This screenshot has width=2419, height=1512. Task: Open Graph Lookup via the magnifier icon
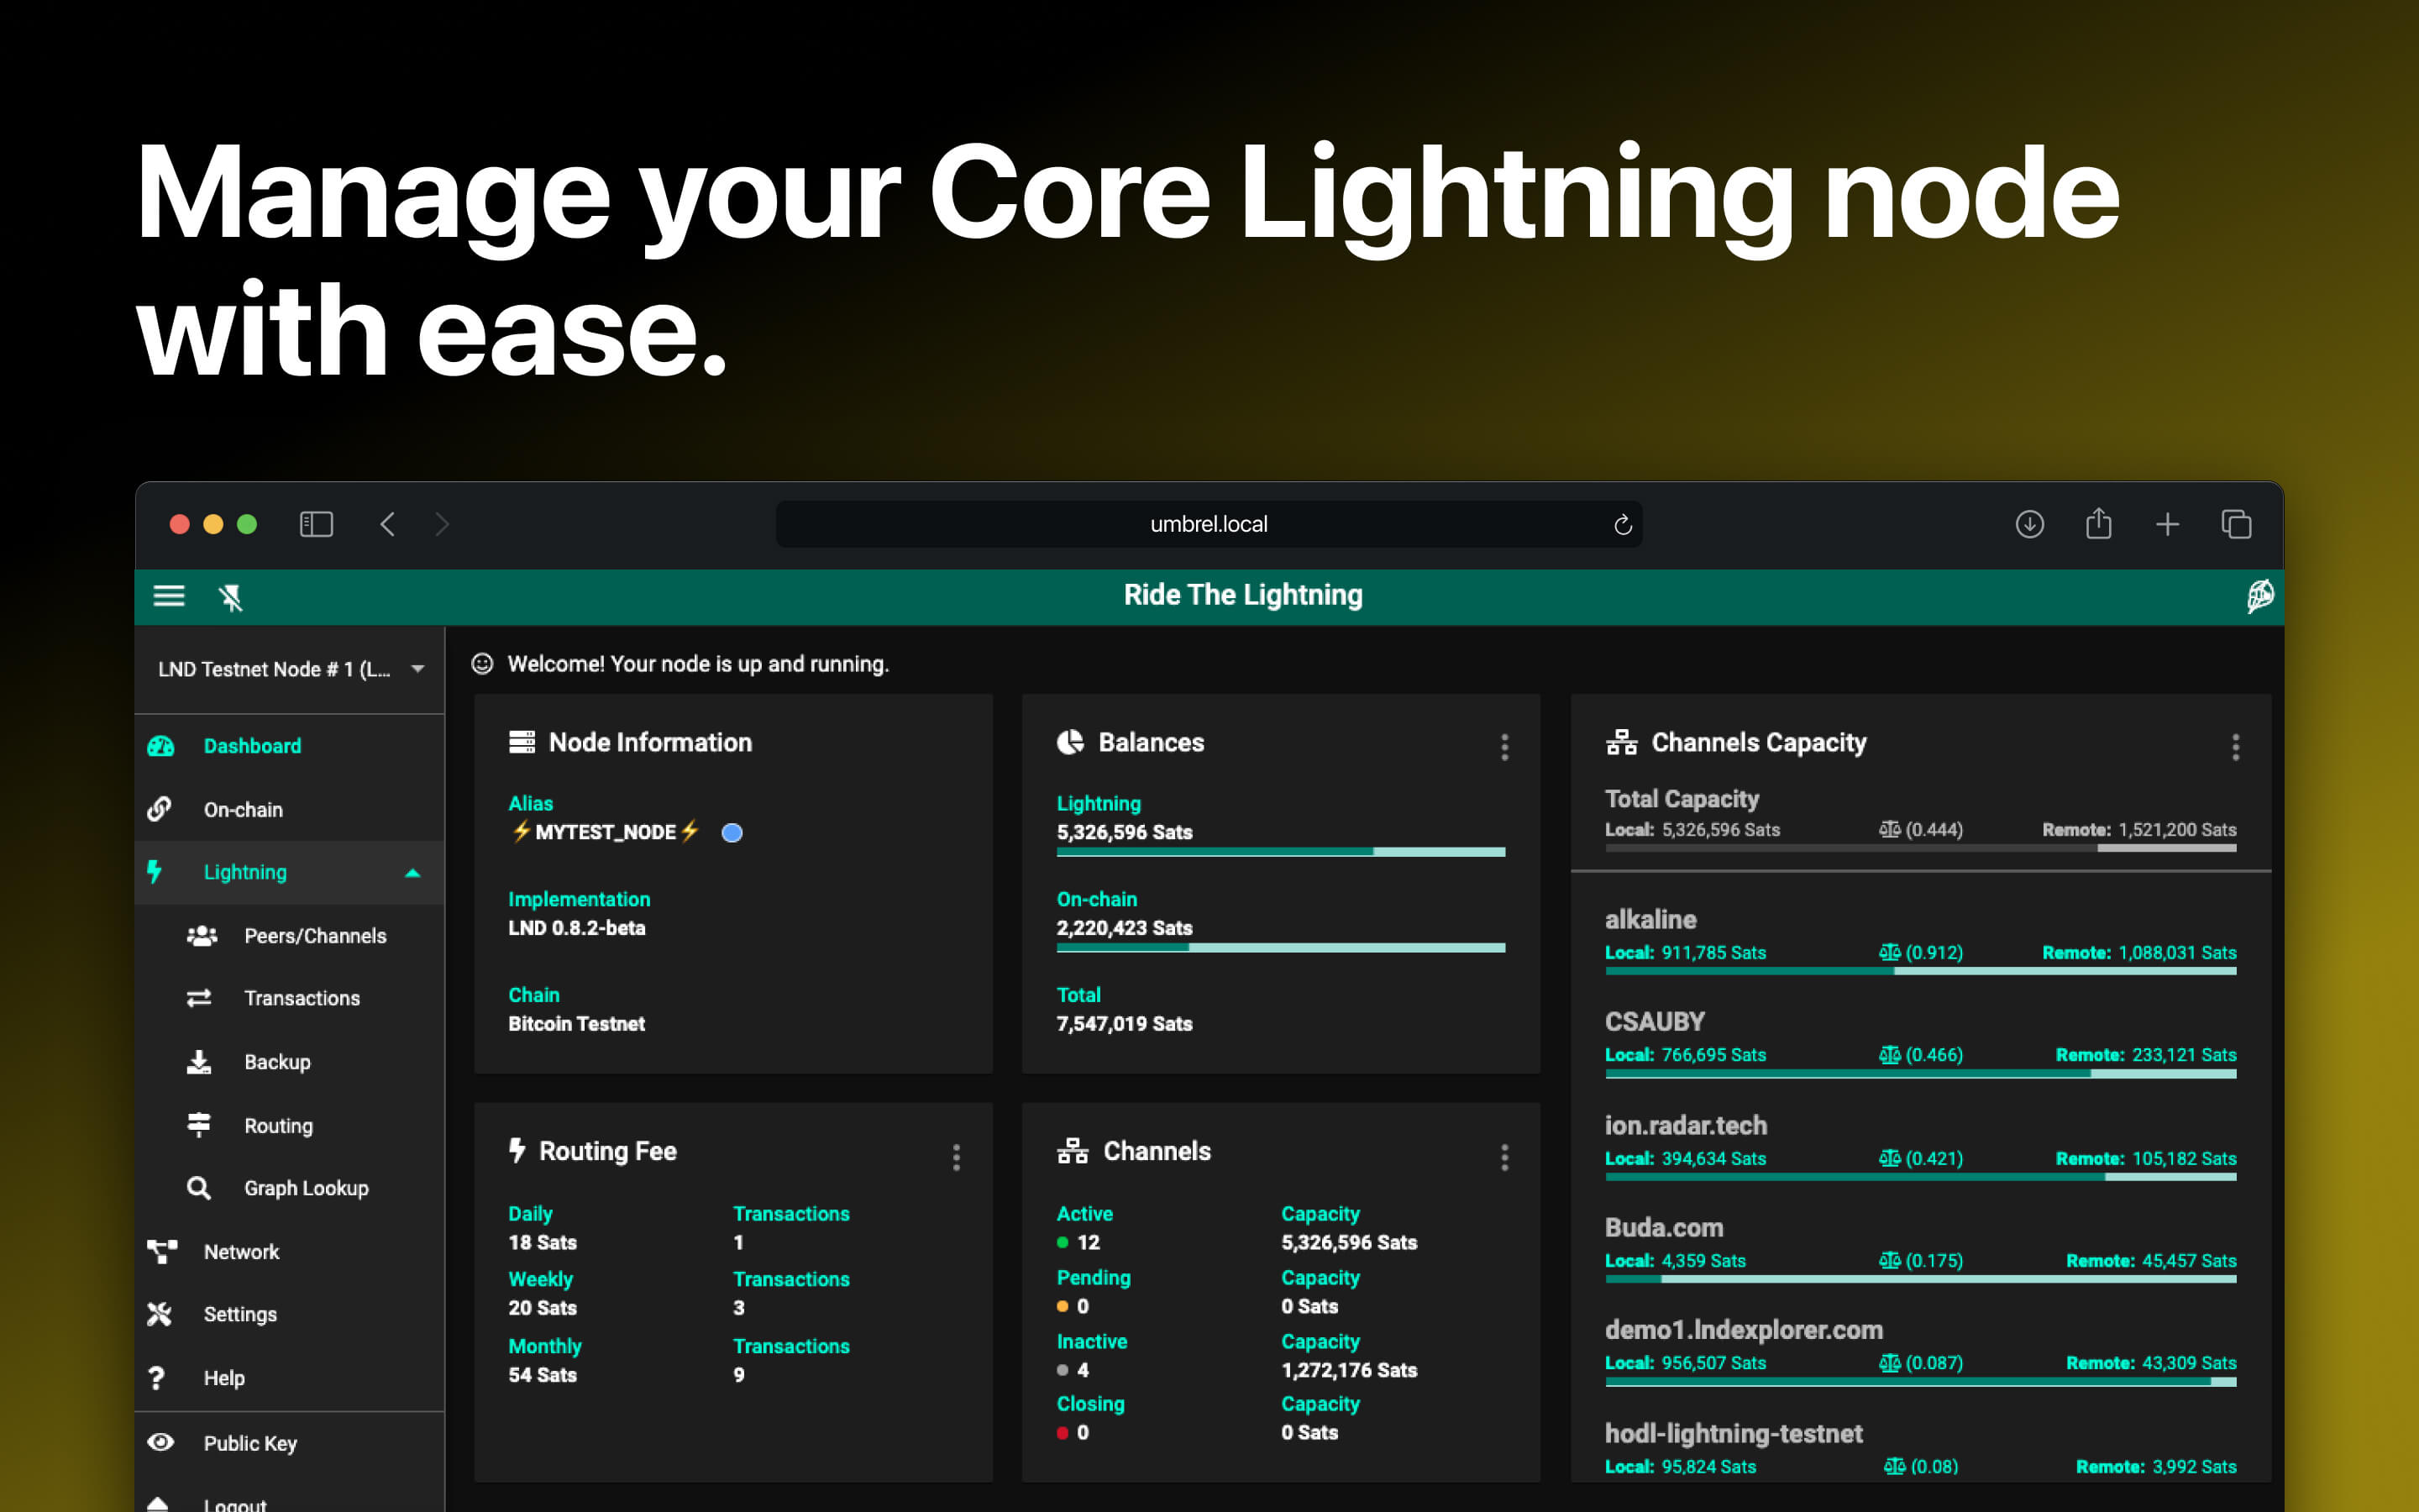[x=199, y=1188]
